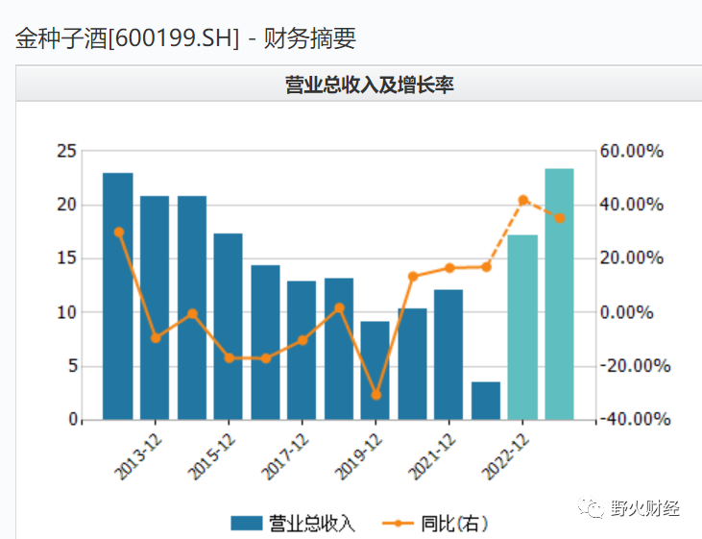Click the last orange point on dashed line
Image resolution: width=702 pixels, height=539 pixels.
tap(560, 218)
